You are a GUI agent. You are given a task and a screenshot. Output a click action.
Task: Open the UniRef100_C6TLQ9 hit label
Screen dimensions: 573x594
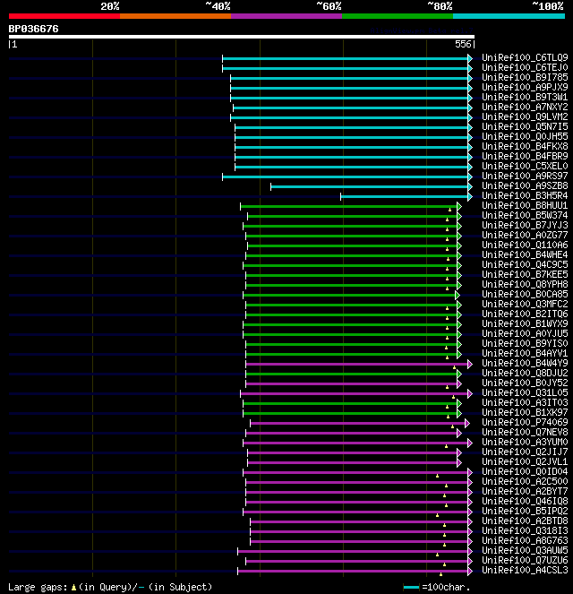[x=525, y=57]
